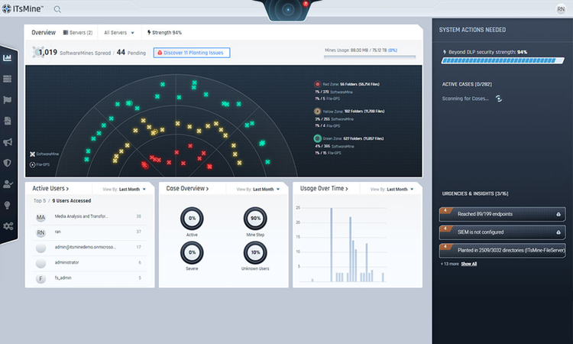The width and height of the screenshot is (573, 344).
Task: Click alert icon on SIEM is not configured
Action: tap(558, 232)
